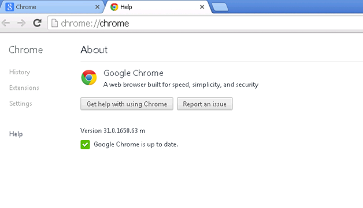Click the green up-to-date checkmark icon

click(x=85, y=145)
